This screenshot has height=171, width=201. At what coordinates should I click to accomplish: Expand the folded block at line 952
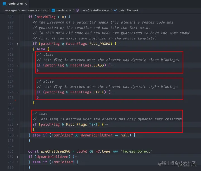tap(17, 157)
